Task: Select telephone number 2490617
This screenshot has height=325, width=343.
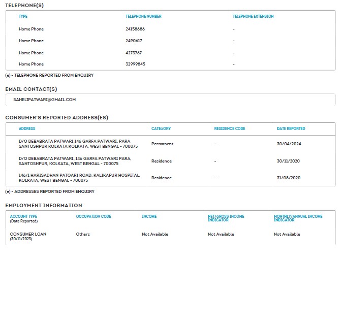Action: point(134,41)
